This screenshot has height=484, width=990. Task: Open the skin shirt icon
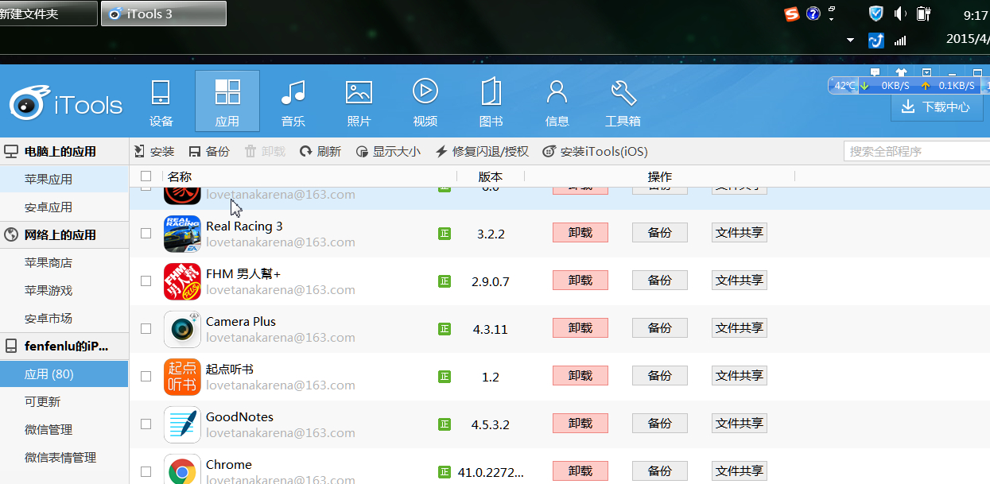tap(901, 72)
